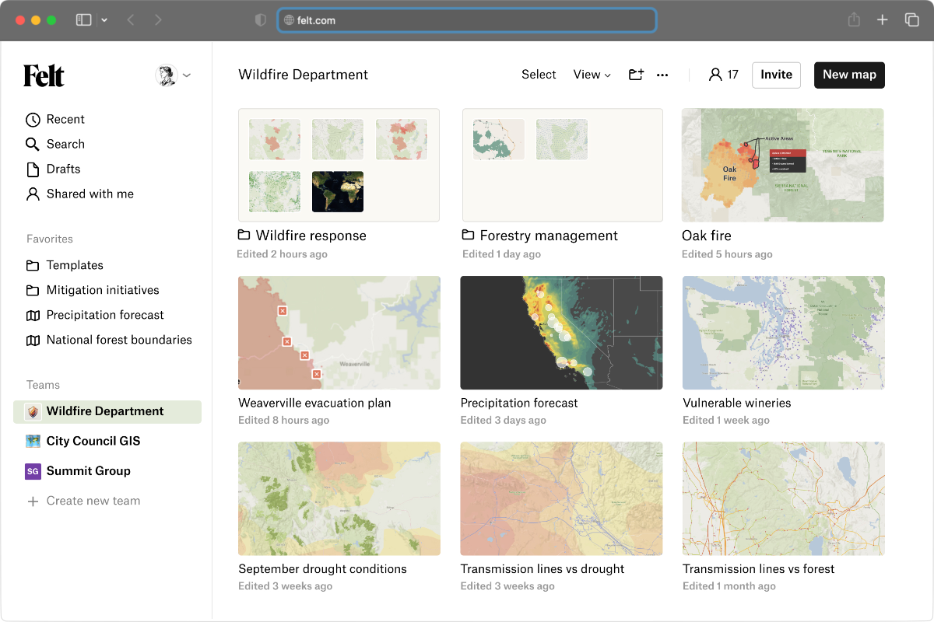Toggle the browser sidebar button
This screenshot has width=934, height=622.
click(x=83, y=20)
